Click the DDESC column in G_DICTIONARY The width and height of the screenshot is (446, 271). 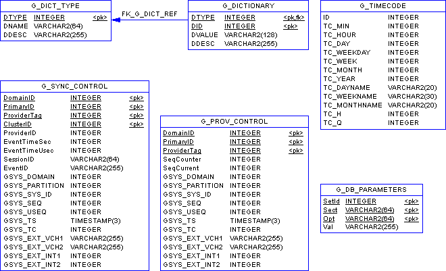(x=203, y=44)
